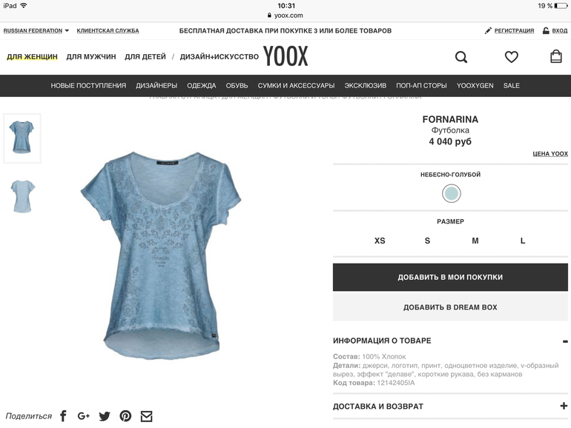
Task: Open the search magnifier icon
Action: coord(461,57)
